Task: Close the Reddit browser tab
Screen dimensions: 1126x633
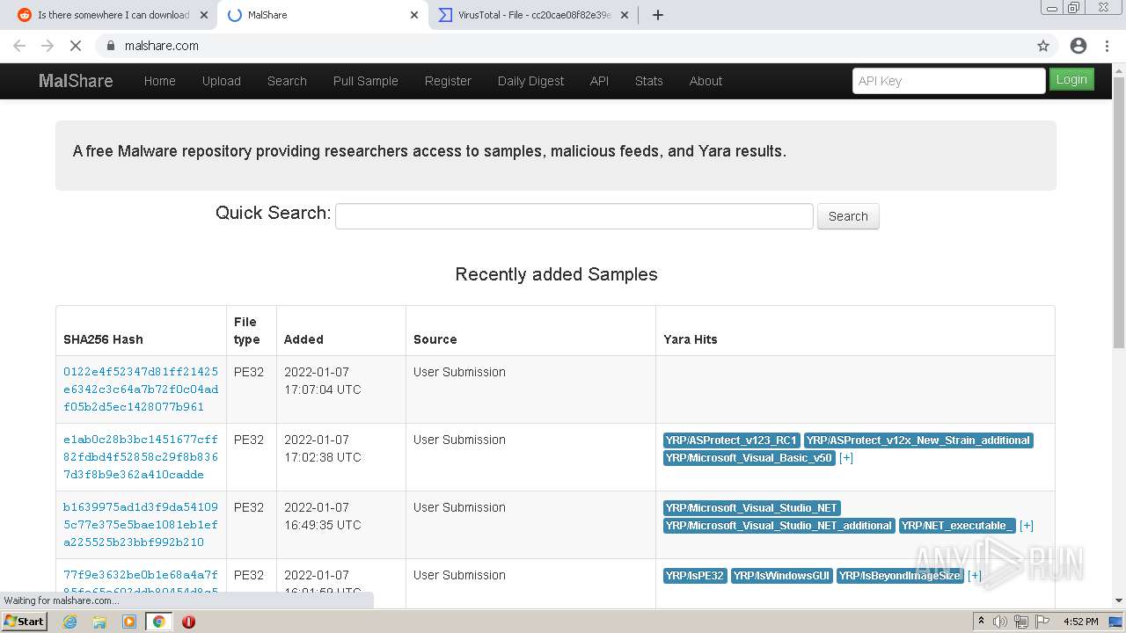Action: pos(203,15)
